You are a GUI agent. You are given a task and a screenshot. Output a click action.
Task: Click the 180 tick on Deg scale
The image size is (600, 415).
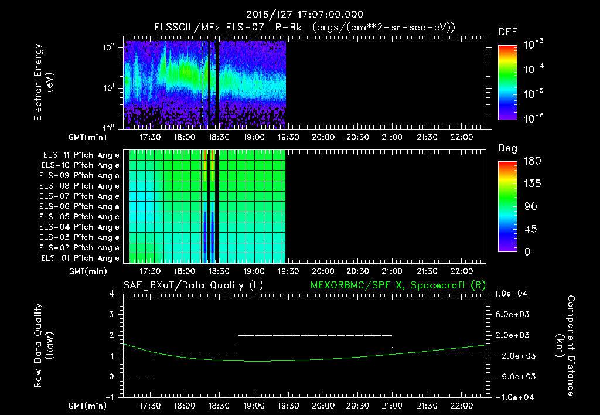pos(532,161)
